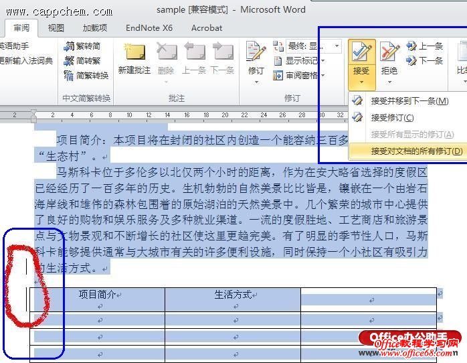Click the Reviewing Pane (审阅窗格) icon
Viewport: 467px width, 363px height.
tap(278, 76)
